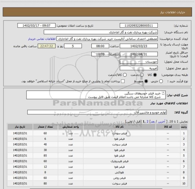The width and height of the screenshot is (195, 189).
Task: Click the ردیف column header
Action: [184, 127]
